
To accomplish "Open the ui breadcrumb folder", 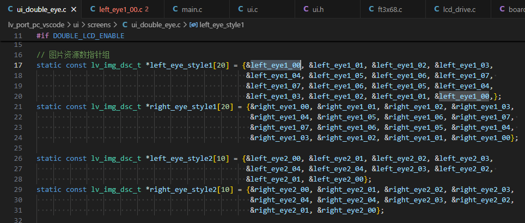I will click(76, 25).
